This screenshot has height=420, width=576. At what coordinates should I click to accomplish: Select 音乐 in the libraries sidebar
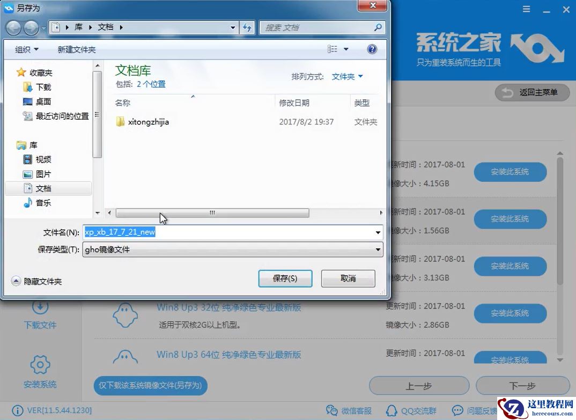click(43, 203)
